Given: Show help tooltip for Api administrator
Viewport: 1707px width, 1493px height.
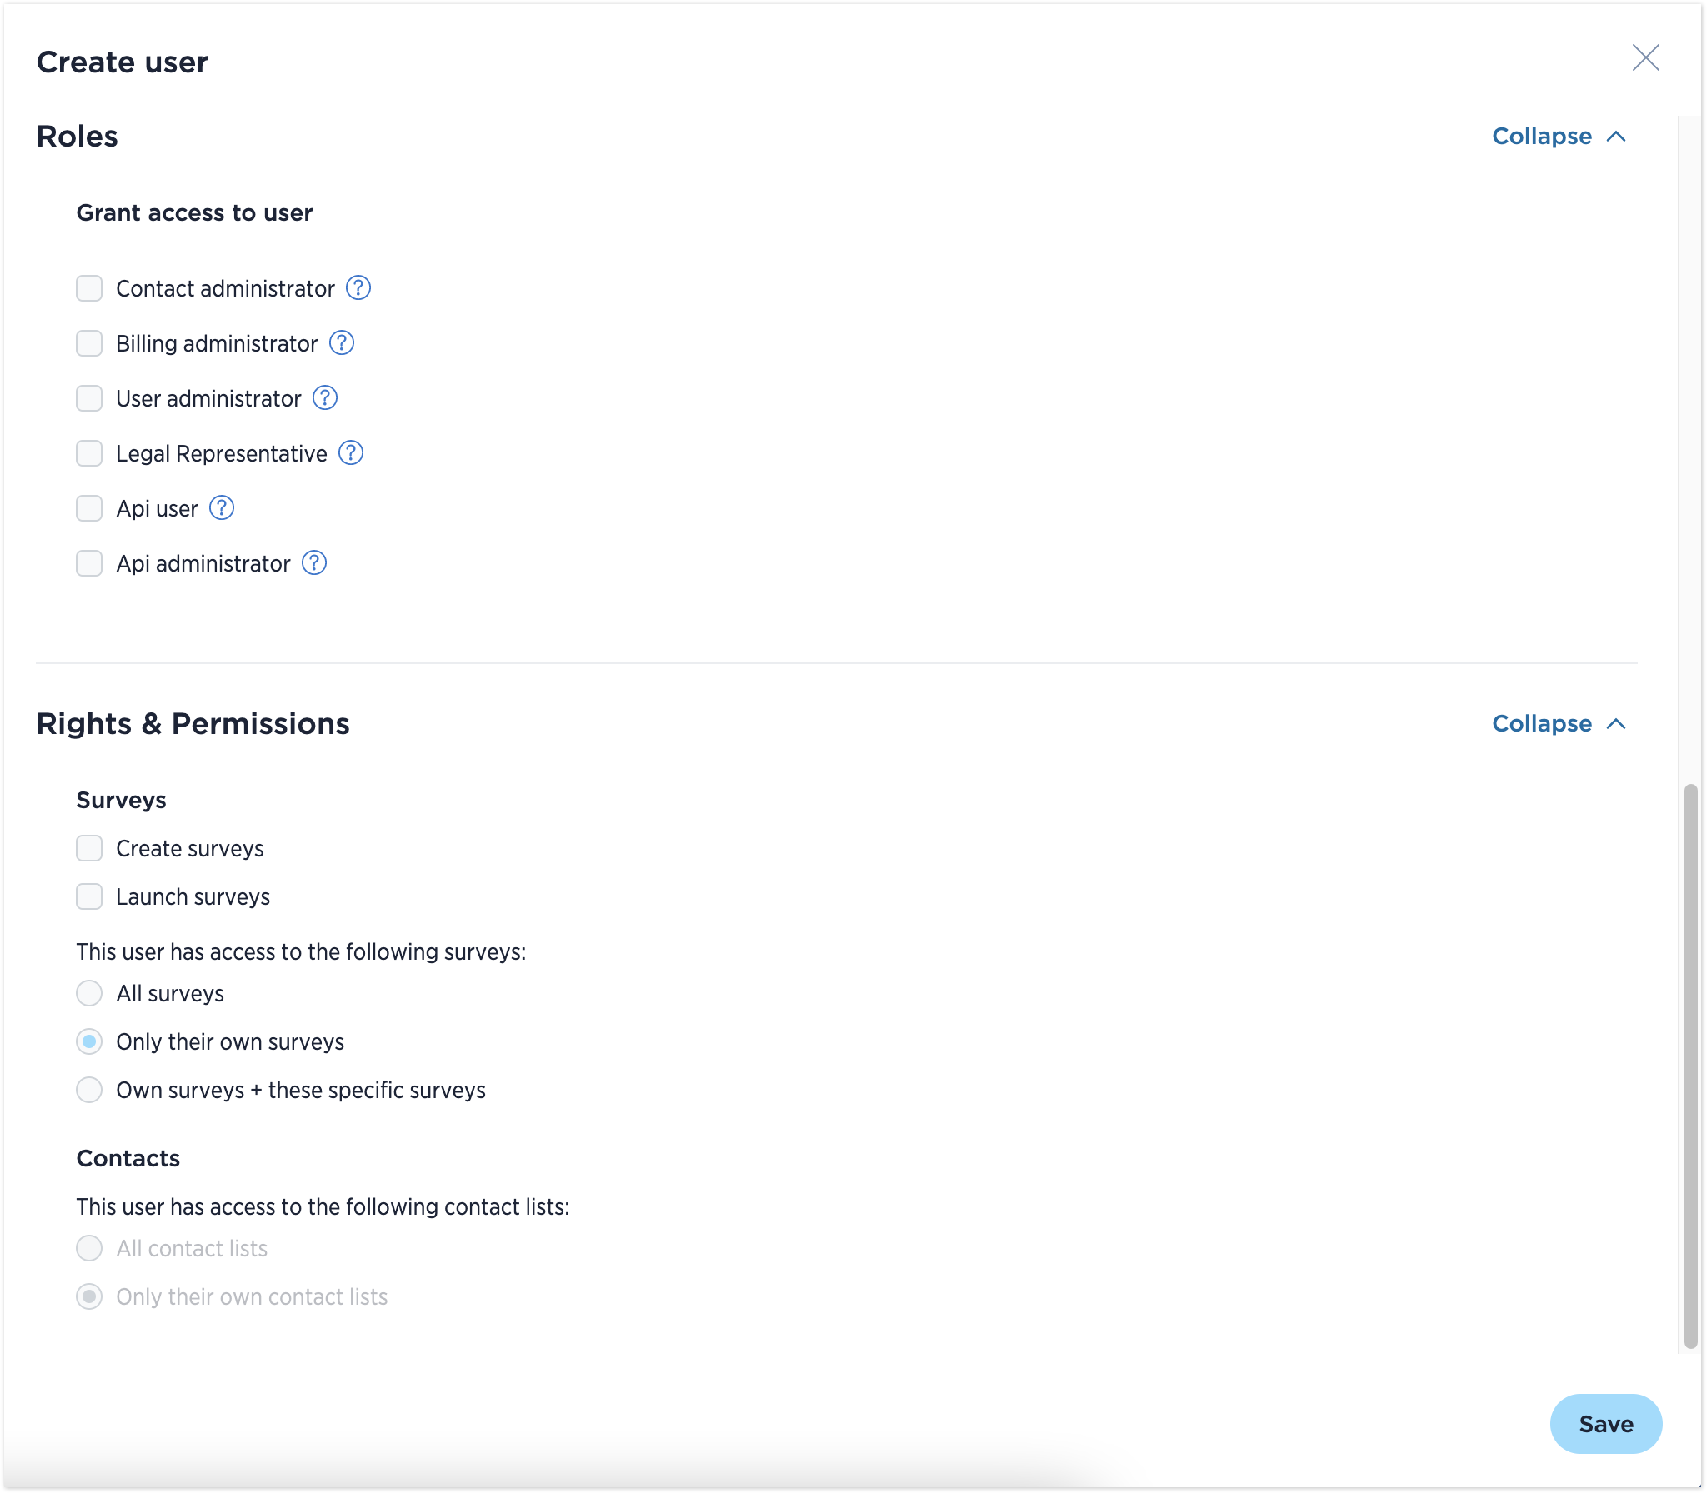Looking at the screenshot, I should [x=314, y=562].
